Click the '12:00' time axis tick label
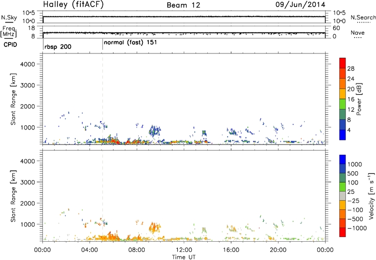 tap(184, 250)
